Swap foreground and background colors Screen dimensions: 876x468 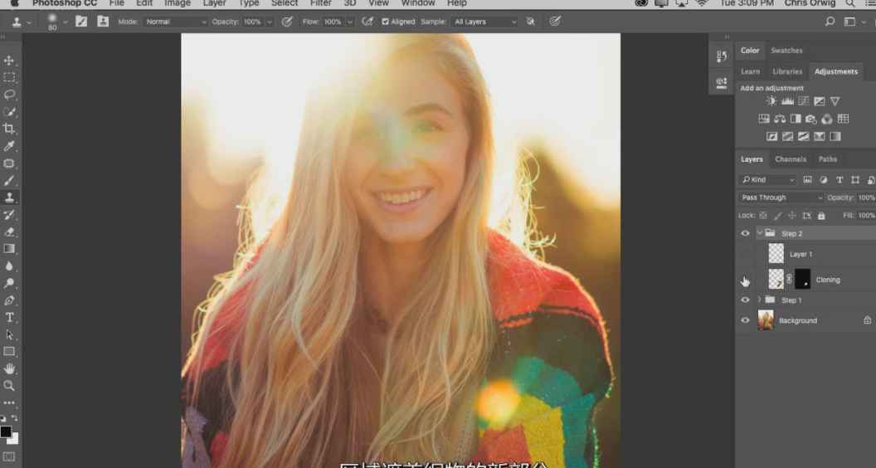click(x=14, y=417)
